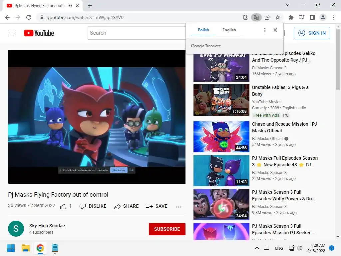Click the share this page icon
Viewport: 341px width, 256px height.
tap(267, 17)
